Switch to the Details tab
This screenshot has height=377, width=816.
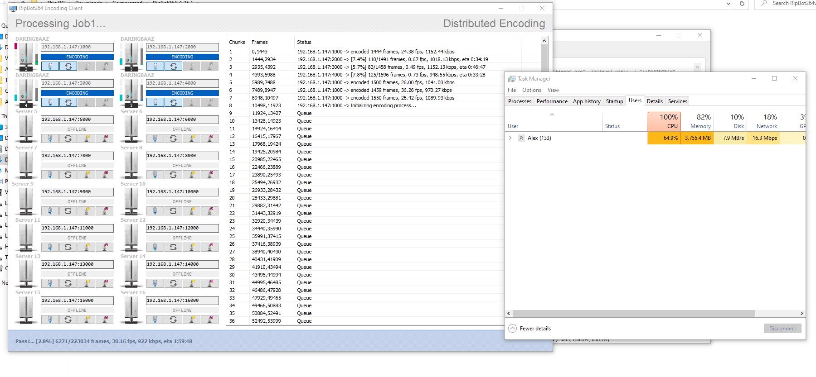[655, 101]
